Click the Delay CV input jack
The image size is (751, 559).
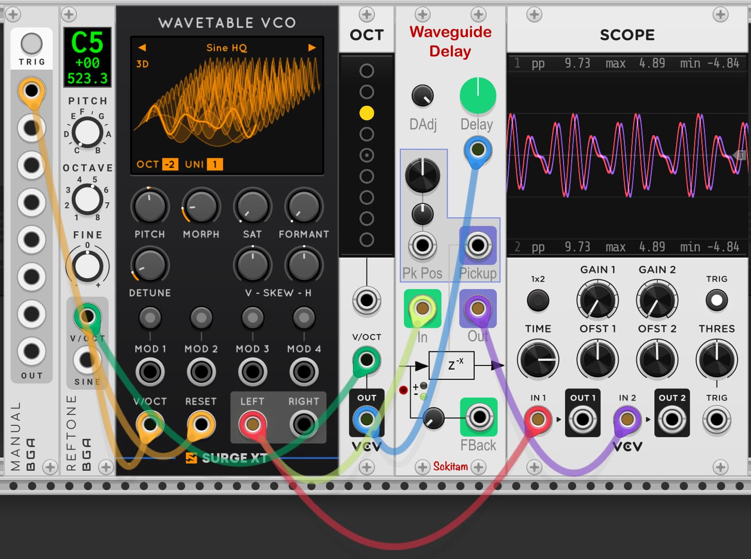coord(478,150)
